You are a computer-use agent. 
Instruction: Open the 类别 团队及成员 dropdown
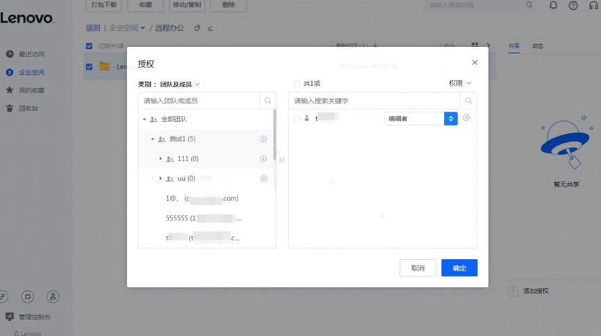tap(180, 84)
